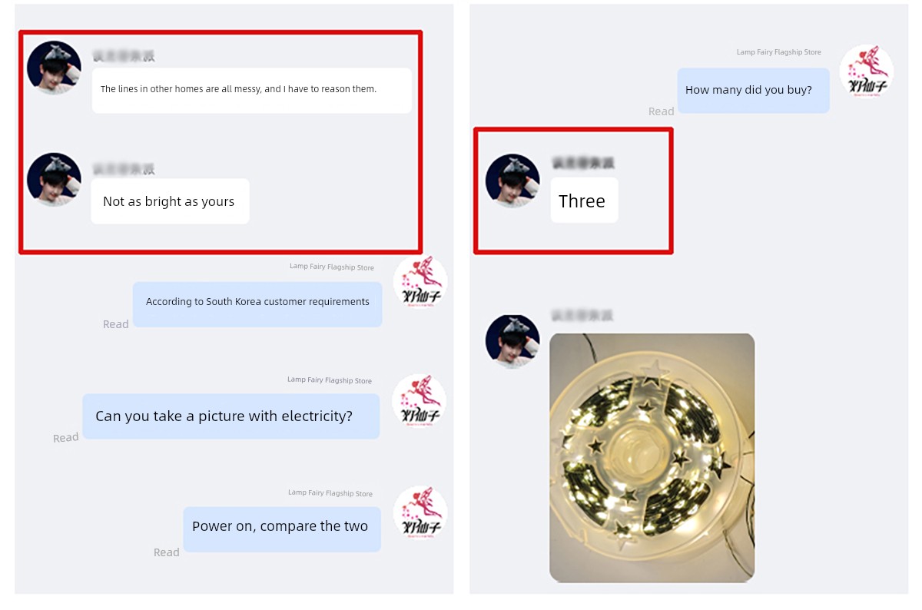Open store avatar next to 'How many did you buy?'
The image size is (922, 610).
(x=867, y=71)
